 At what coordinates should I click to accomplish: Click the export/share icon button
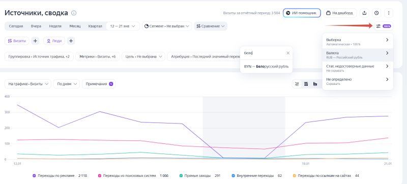pos(365,13)
